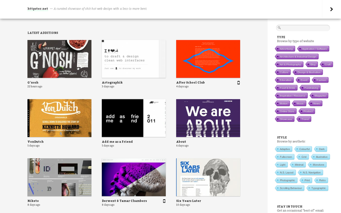Filter by Event tag
The width and height of the screenshot is (341, 213).
[303, 80]
